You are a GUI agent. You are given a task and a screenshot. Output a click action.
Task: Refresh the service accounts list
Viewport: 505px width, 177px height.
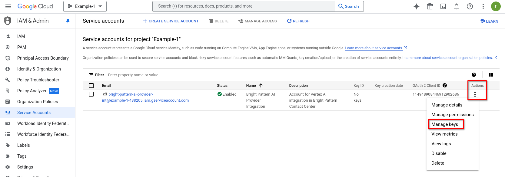(x=298, y=21)
